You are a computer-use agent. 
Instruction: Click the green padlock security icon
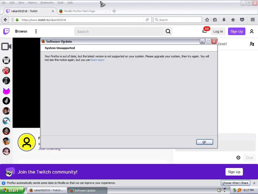tap(17, 20)
